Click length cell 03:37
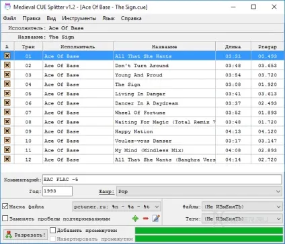This screenshot has height=244, width=285. (x=233, y=103)
